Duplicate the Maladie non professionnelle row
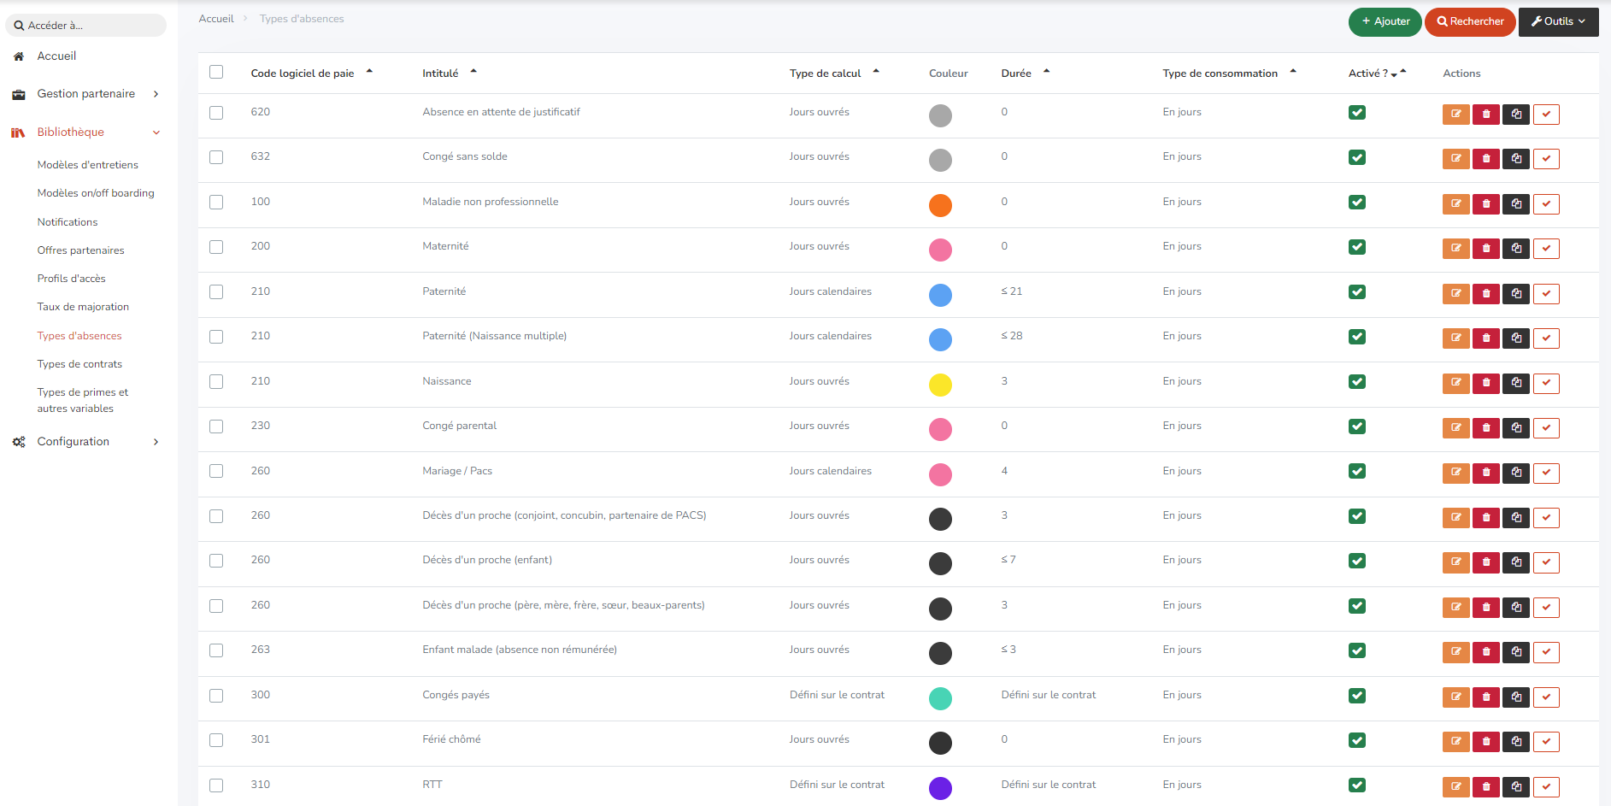Viewport: 1611px width, 806px height. coord(1516,204)
